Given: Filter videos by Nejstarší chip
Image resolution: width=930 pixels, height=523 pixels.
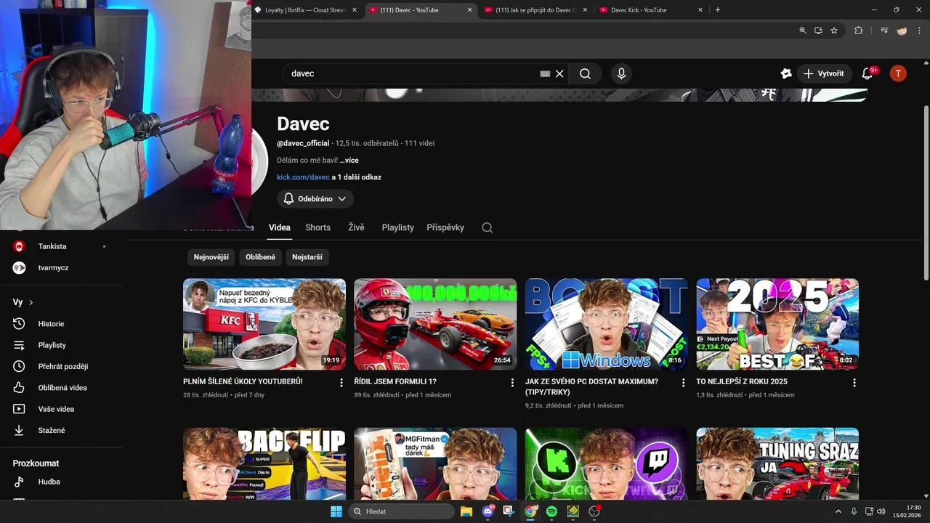Looking at the screenshot, I should pyautogui.click(x=307, y=257).
